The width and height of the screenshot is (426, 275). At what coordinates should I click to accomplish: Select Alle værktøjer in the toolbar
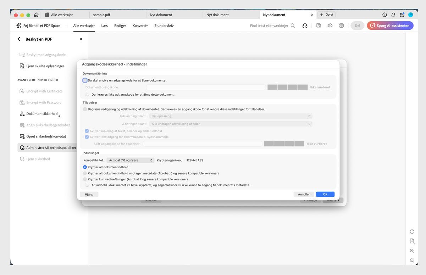pyautogui.click(x=84, y=26)
